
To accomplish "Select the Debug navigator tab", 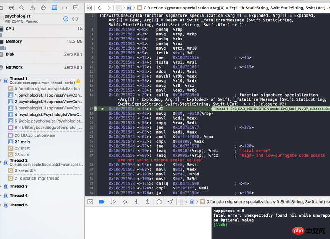I will tap(54, 8).
